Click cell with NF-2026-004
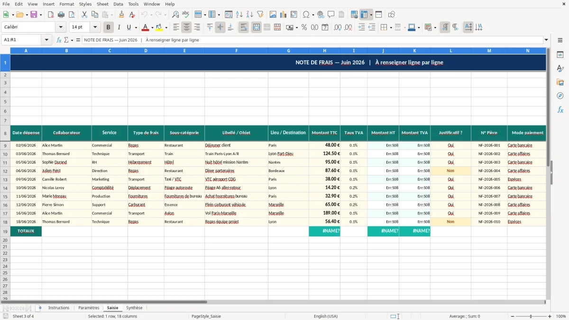The width and height of the screenshot is (569, 320). pos(489,171)
